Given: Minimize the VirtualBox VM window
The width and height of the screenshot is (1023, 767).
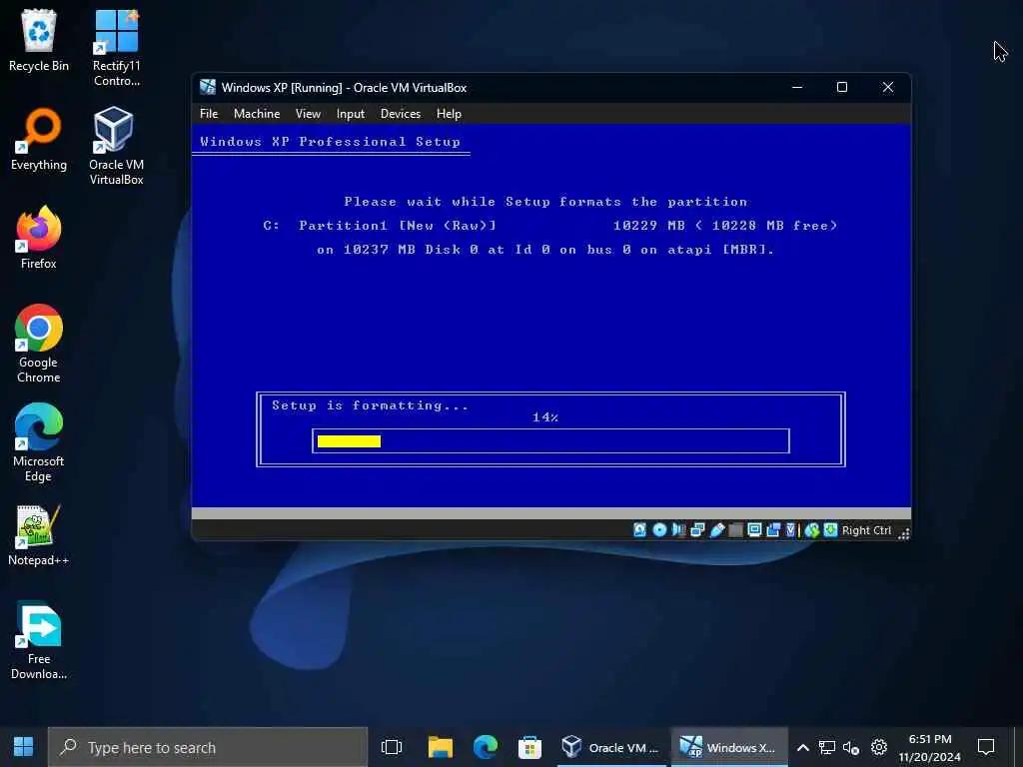Looking at the screenshot, I should click(x=797, y=87).
